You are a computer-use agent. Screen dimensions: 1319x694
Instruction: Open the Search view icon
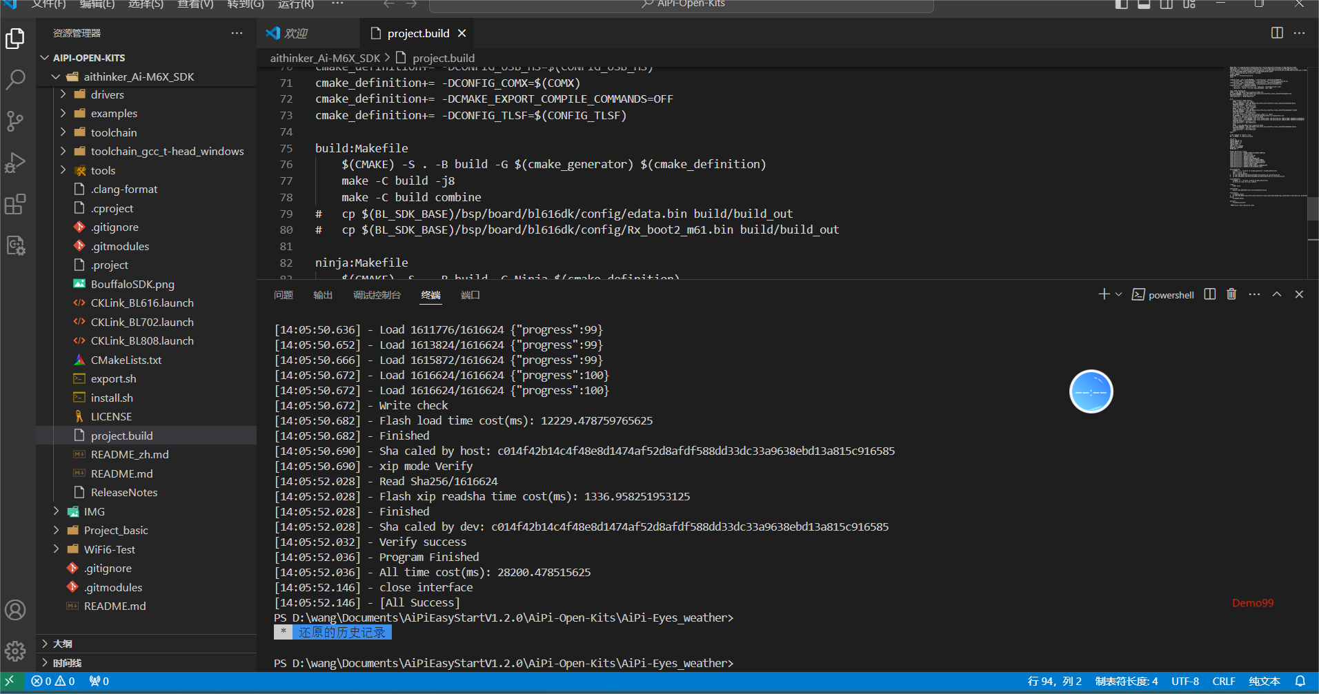(x=15, y=80)
